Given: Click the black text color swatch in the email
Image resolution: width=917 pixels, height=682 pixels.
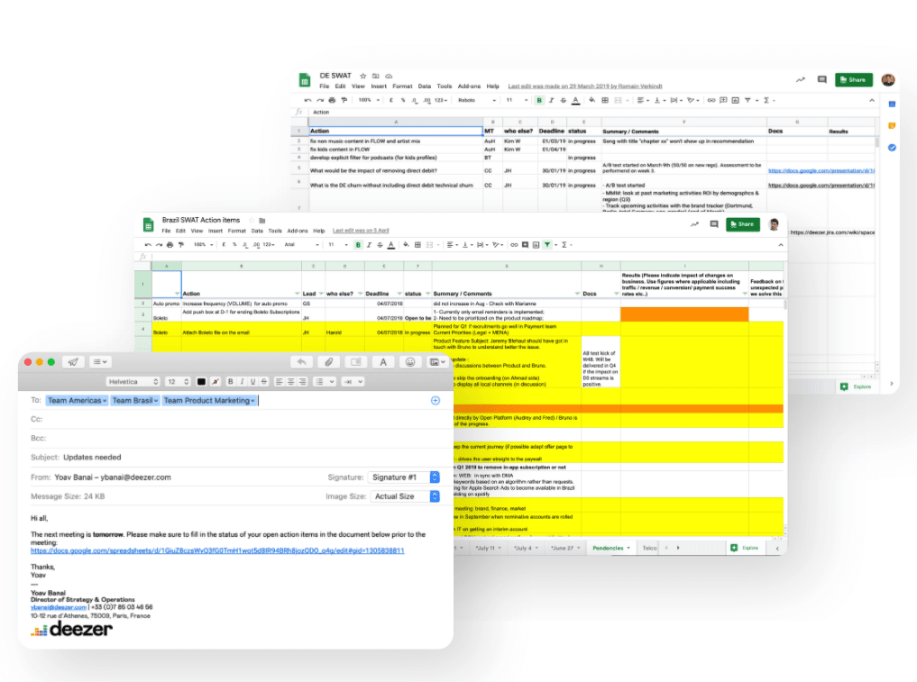Looking at the screenshot, I should (201, 382).
